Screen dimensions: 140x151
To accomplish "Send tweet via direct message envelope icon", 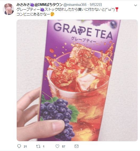I will 77,146.
